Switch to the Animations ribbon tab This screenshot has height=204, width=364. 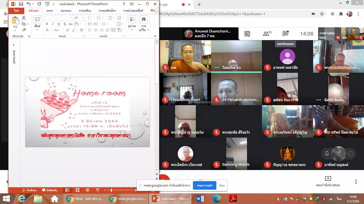point(107,11)
